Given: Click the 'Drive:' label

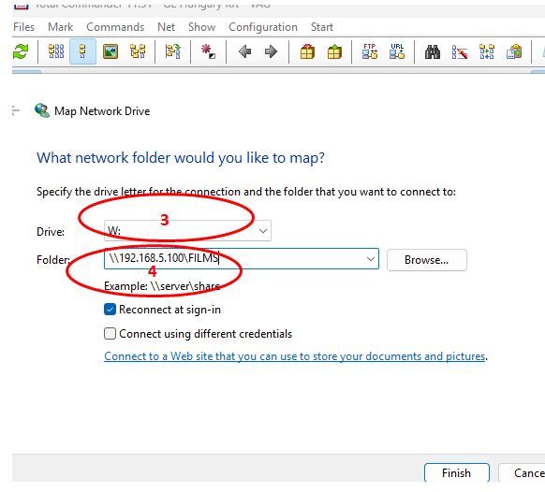Looking at the screenshot, I should [x=51, y=232].
